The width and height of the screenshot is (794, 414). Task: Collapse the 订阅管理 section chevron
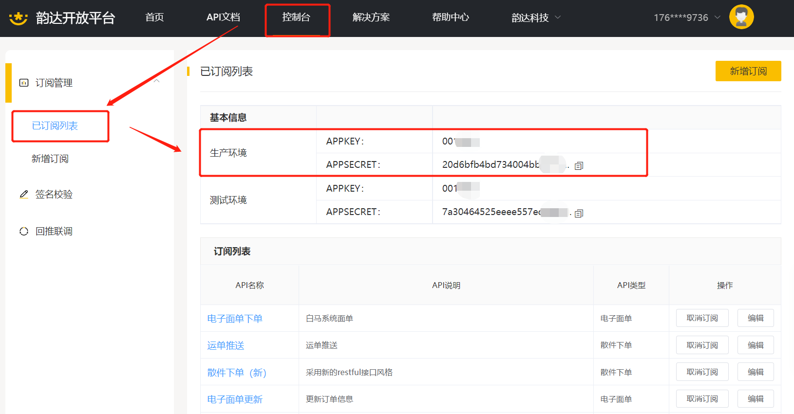pos(157,81)
